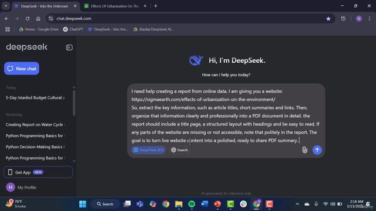
Task: Open the Chrome profile avatar
Action: pyautogui.click(x=359, y=18)
